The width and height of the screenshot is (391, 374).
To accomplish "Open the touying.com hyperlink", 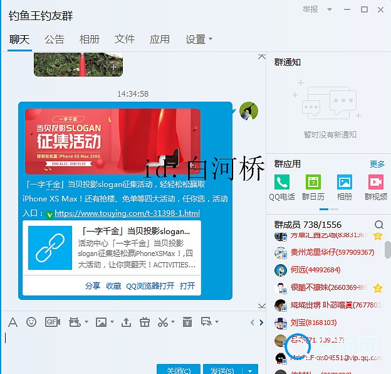I will click(x=127, y=213).
